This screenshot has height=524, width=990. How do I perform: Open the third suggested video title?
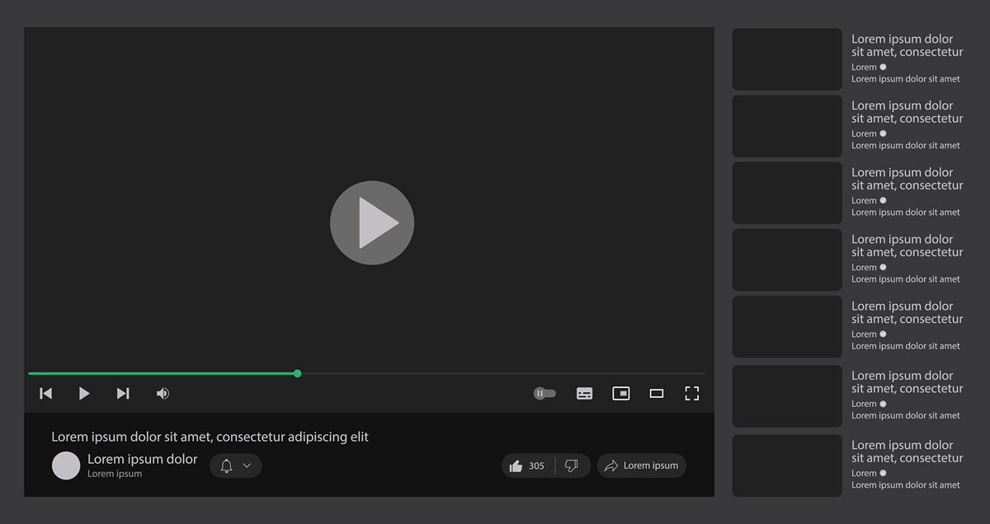coord(907,179)
